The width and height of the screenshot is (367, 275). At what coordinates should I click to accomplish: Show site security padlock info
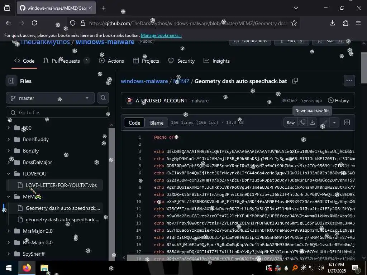tap(83, 23)
